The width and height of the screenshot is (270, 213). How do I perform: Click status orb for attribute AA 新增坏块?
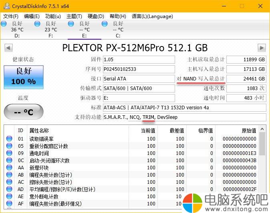click(9, 167)
